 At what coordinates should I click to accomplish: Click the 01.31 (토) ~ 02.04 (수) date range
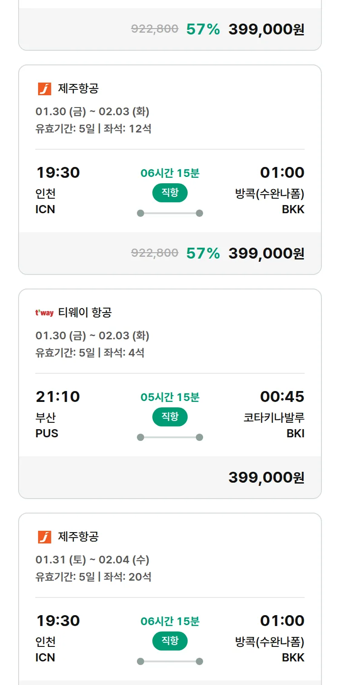(92, 560)
